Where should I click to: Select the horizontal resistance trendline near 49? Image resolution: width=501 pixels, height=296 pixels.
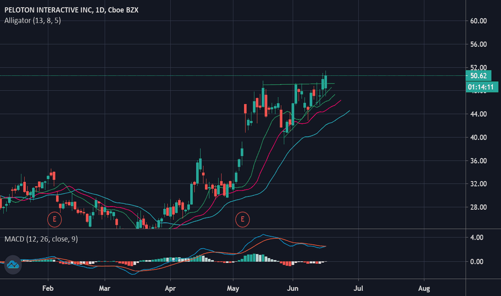pos(299,84)
